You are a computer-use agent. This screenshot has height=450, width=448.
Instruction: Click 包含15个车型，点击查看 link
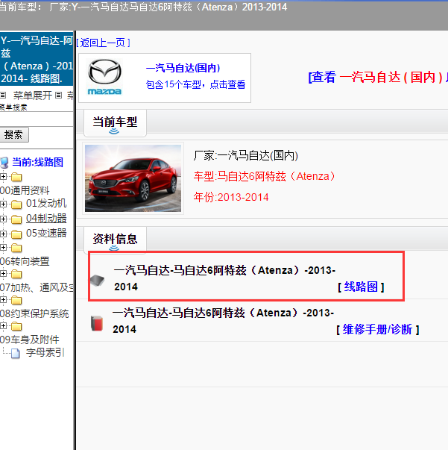[195, 84]
